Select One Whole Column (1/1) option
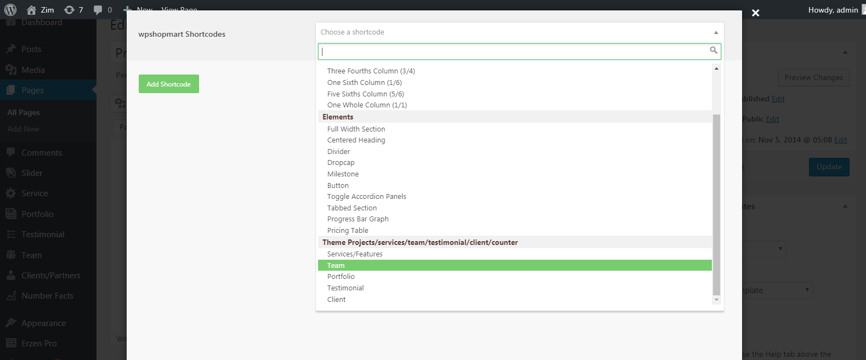 515,105
